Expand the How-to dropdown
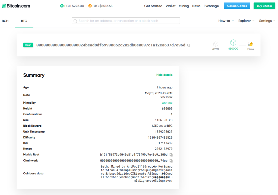 (x=226, y=21)
